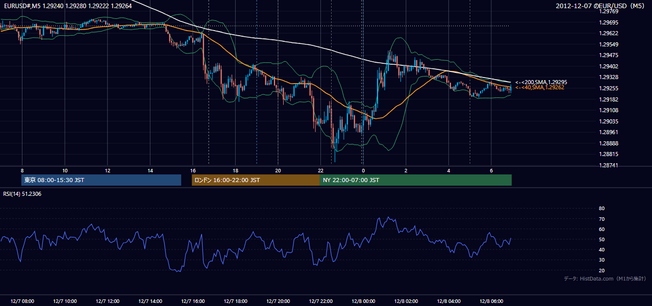Click price axis label 1.29695
Image resolution: width=652 pixels, height=306 pixels.
[609, 22]
